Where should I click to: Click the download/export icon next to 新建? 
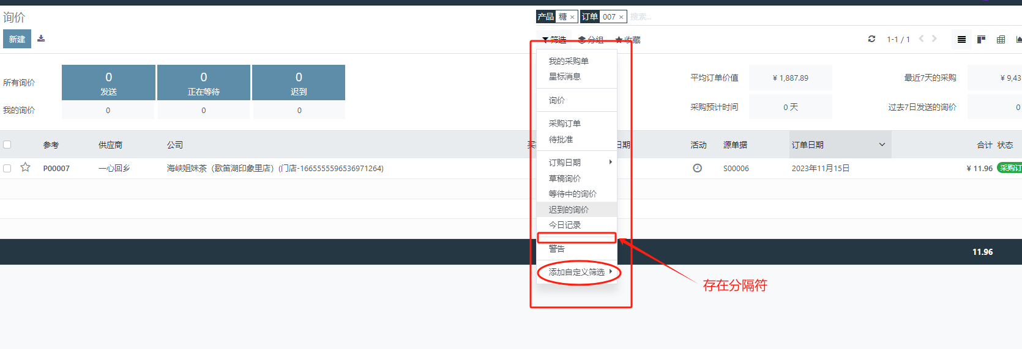pos(41,39)
